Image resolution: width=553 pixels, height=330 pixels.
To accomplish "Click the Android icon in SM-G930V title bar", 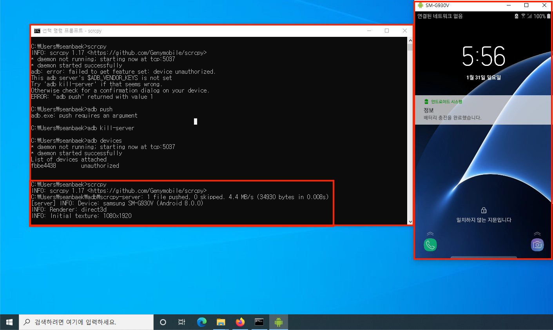I will click(x=421, y=5).
